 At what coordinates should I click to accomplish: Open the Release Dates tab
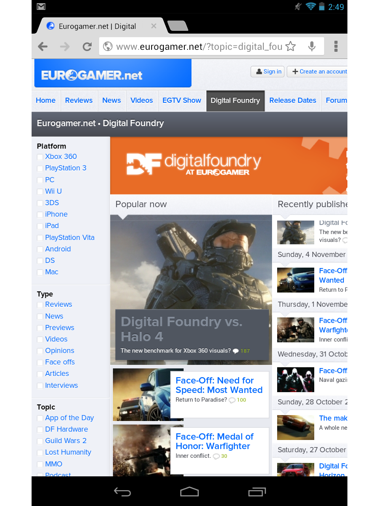(293, 100)
